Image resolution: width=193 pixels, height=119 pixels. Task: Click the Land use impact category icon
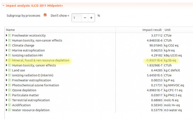click(10, 70)
